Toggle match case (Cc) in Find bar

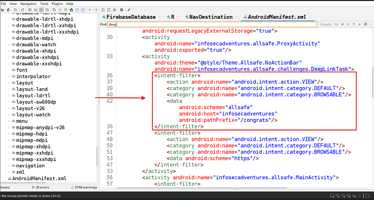[x=337, y=25]
